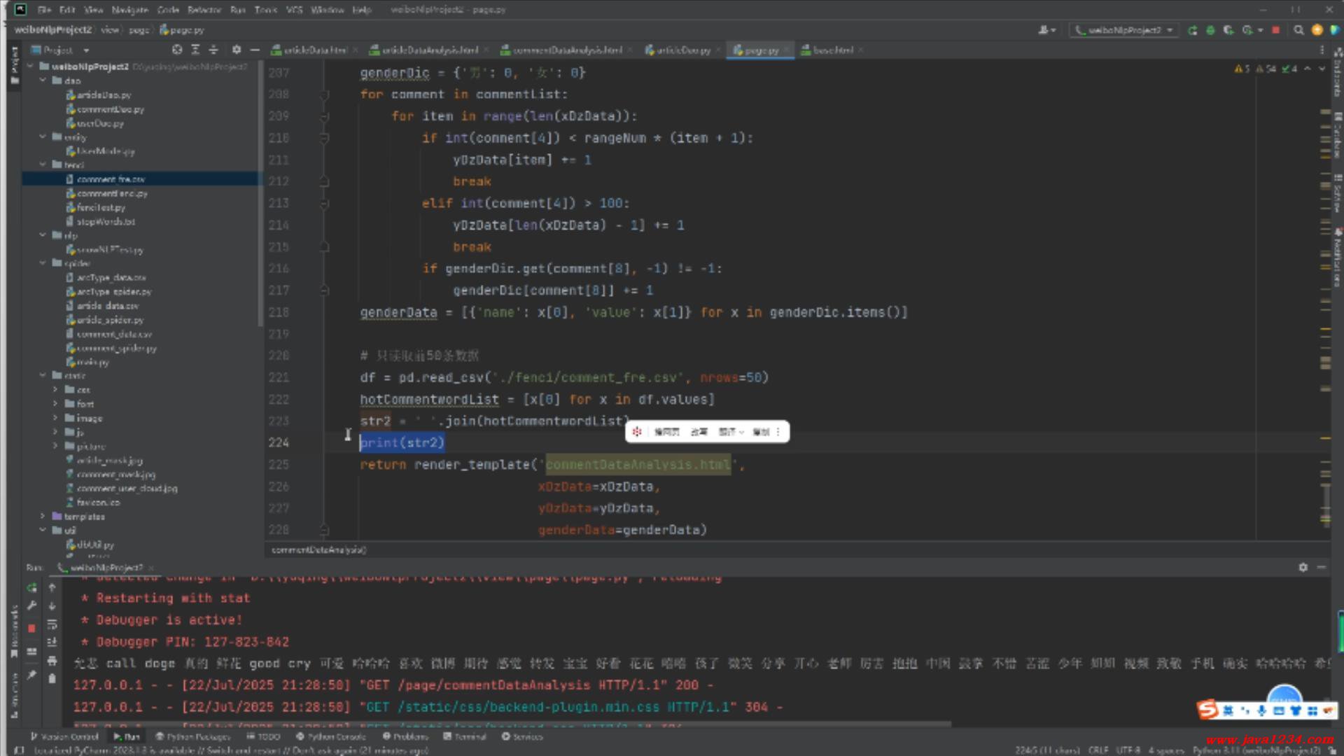Image resolution: width=1344 pixels, height=756 pixels.
Task: Click the editor vertical scrollbar marker strip
Action: click(x=1325, y=280)
